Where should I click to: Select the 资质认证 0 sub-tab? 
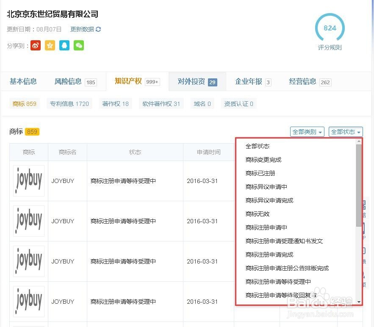[x=238, y=104]
